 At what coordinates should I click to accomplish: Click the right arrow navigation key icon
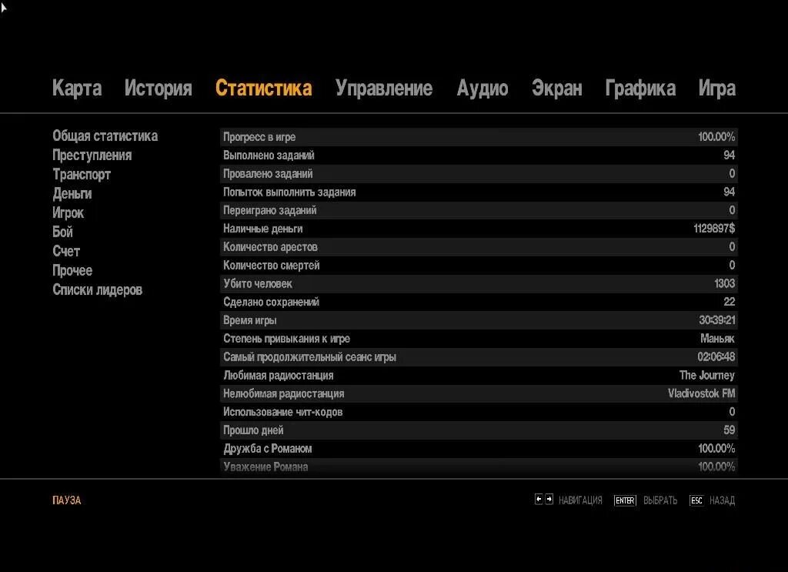(x=549, y=499)
